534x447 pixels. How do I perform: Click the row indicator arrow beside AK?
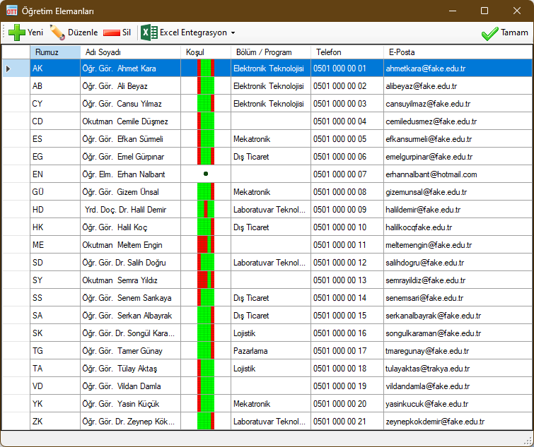(8, 68)
